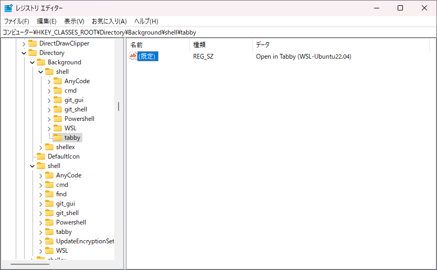Viewport: 437px width, 270px height.
Task: Expand cmd under Background shell
Action: coord(49,91)
